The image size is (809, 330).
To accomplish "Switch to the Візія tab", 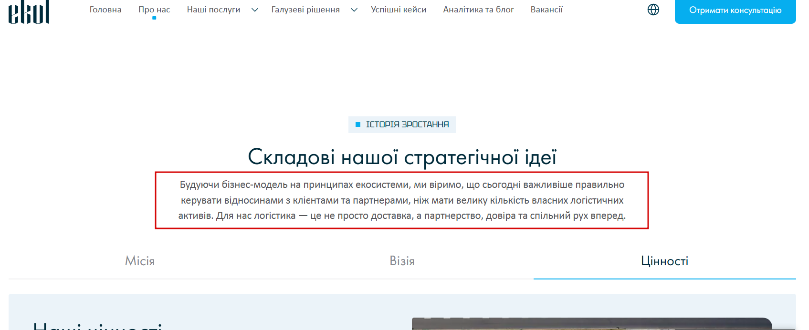I will pos(402,261).
